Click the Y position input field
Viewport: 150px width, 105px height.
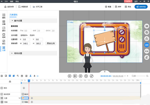coord(39,39)
